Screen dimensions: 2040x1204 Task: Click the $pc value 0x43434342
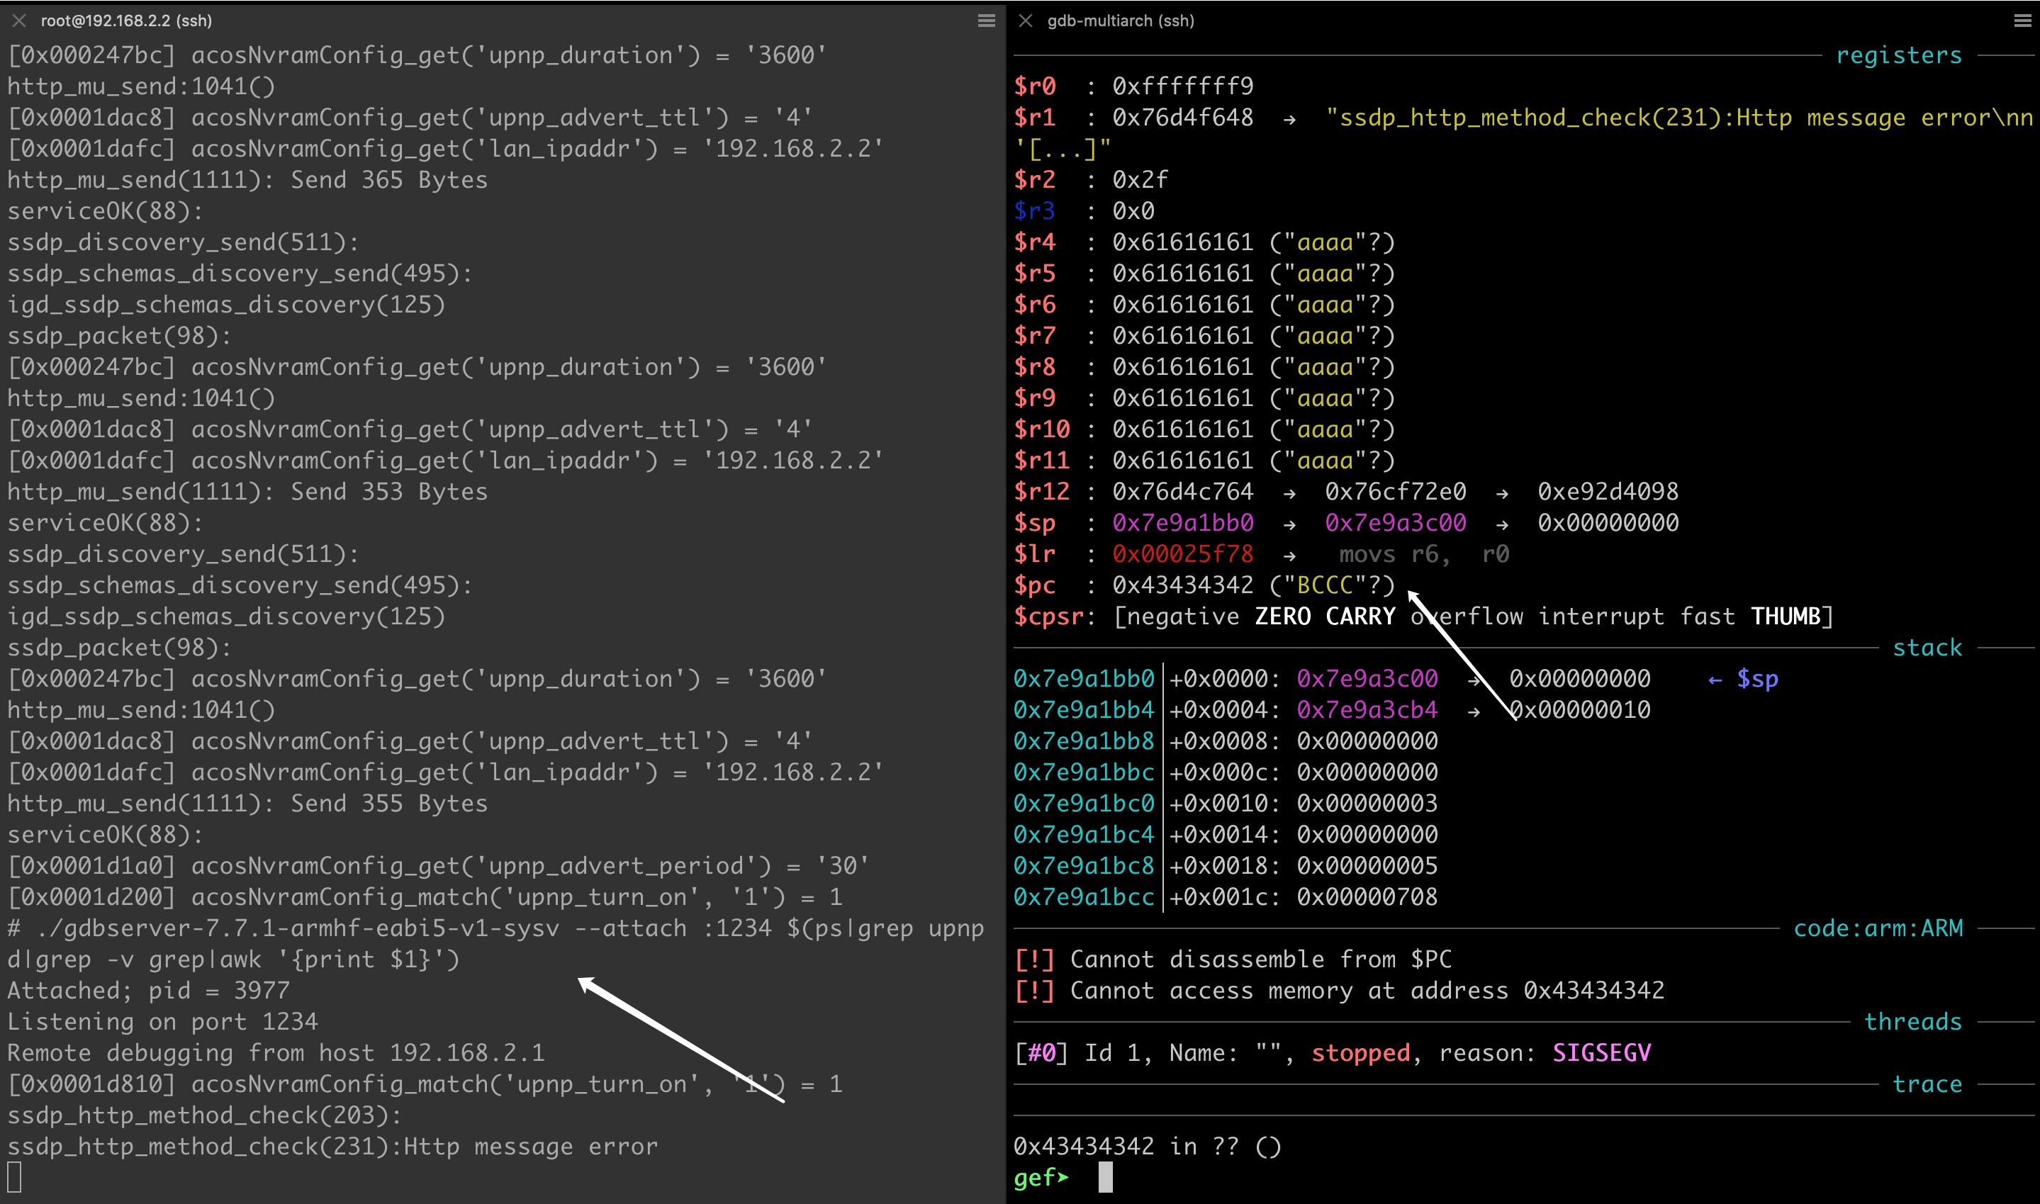pos(1182,585)
